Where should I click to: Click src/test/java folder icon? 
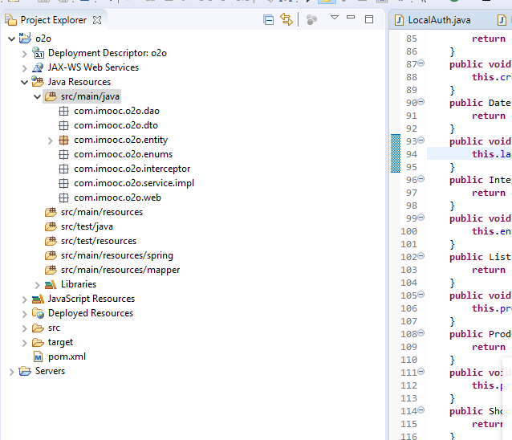tap(51, 226)
